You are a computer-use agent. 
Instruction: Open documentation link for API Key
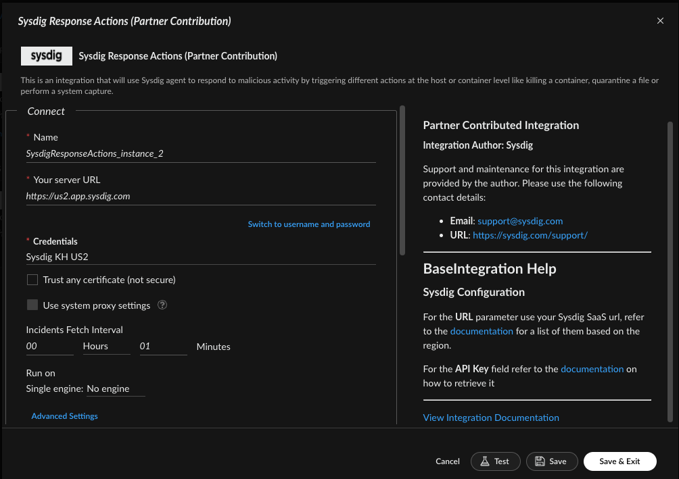pos(592,369)
